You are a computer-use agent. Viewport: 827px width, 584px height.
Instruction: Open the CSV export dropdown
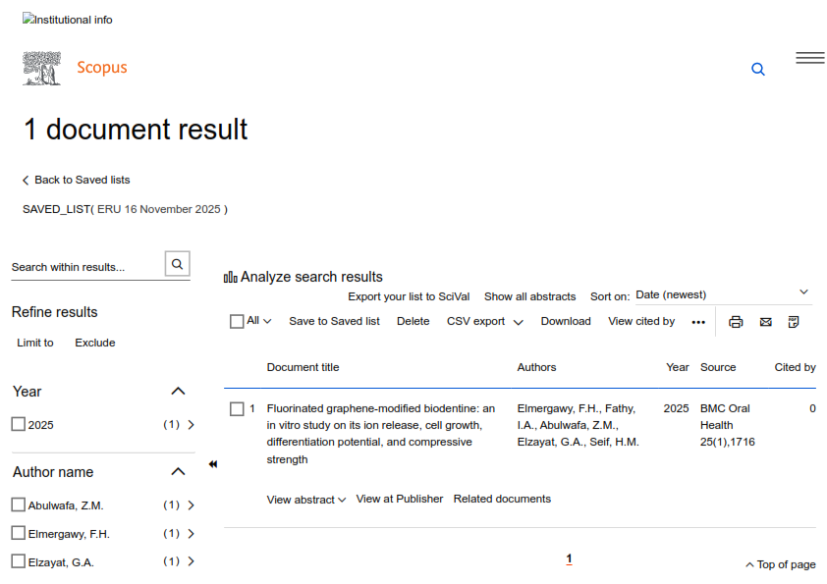click(484, 321)
